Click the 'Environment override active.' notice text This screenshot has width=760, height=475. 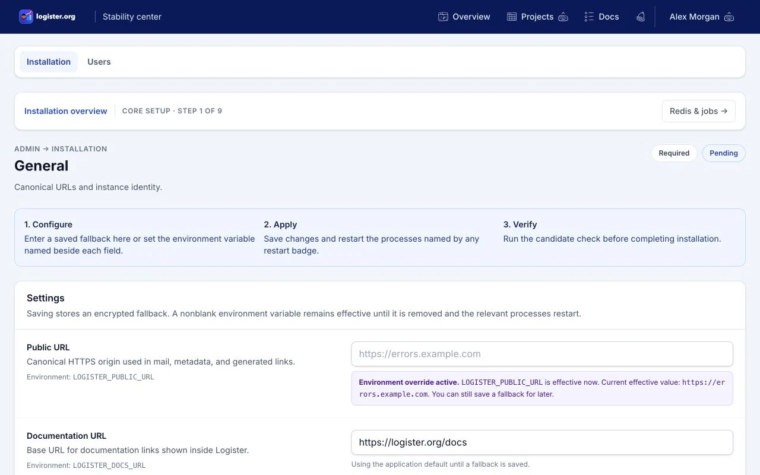408,382
